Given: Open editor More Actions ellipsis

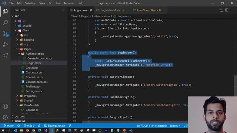Looking at the screenshot, I should pyautogui.click(x=232, y=10).
